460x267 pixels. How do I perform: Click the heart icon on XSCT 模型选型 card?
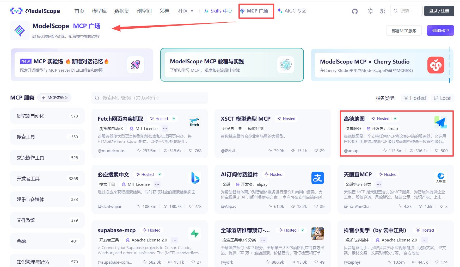[x=316, y=151]
